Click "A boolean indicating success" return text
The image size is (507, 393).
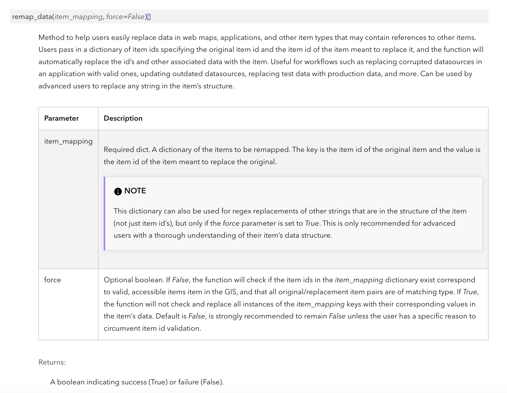pyautogui.click(x=99, y=382)
